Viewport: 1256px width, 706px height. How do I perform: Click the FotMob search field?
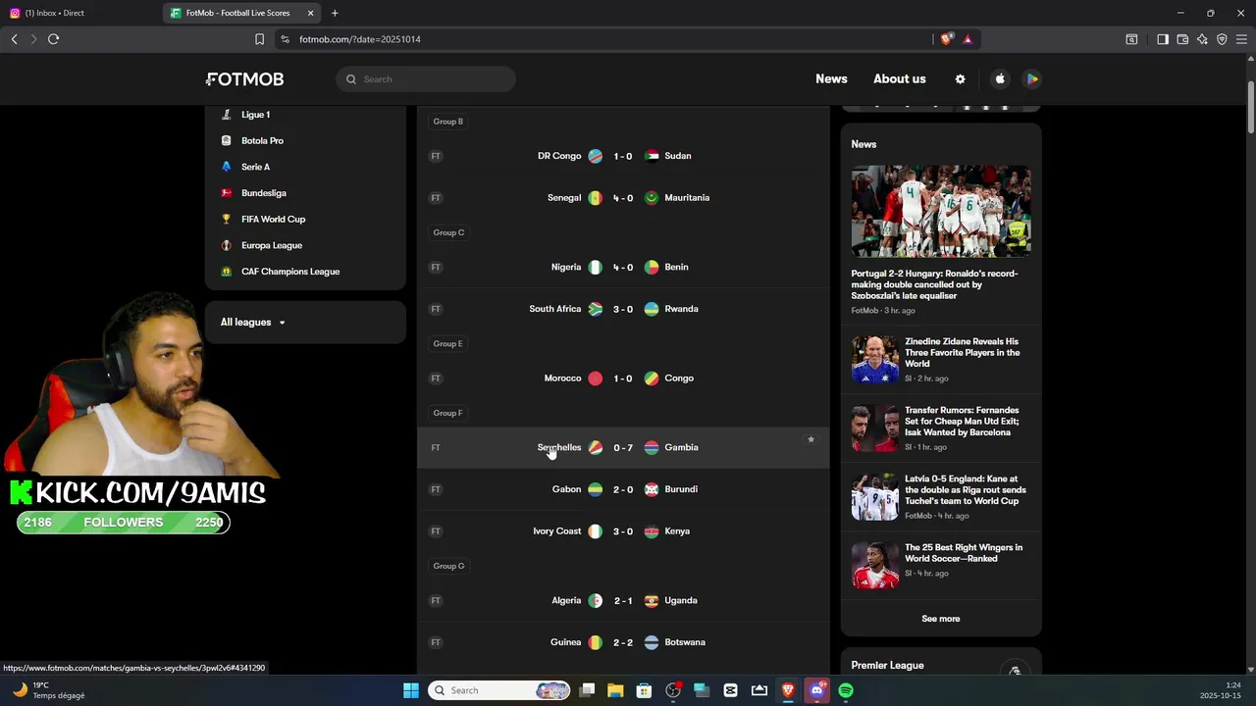[x=426, y=79]
